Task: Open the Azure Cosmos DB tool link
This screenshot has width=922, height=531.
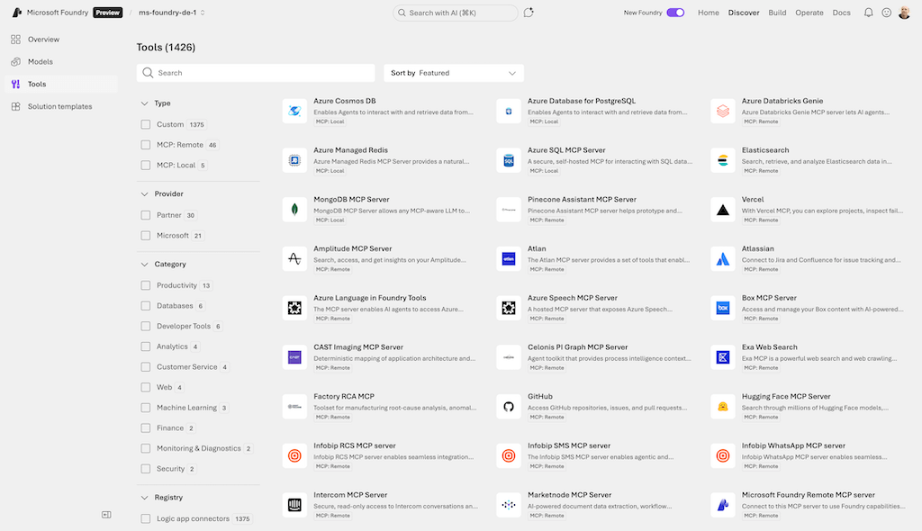Action: tap(345, 101)
